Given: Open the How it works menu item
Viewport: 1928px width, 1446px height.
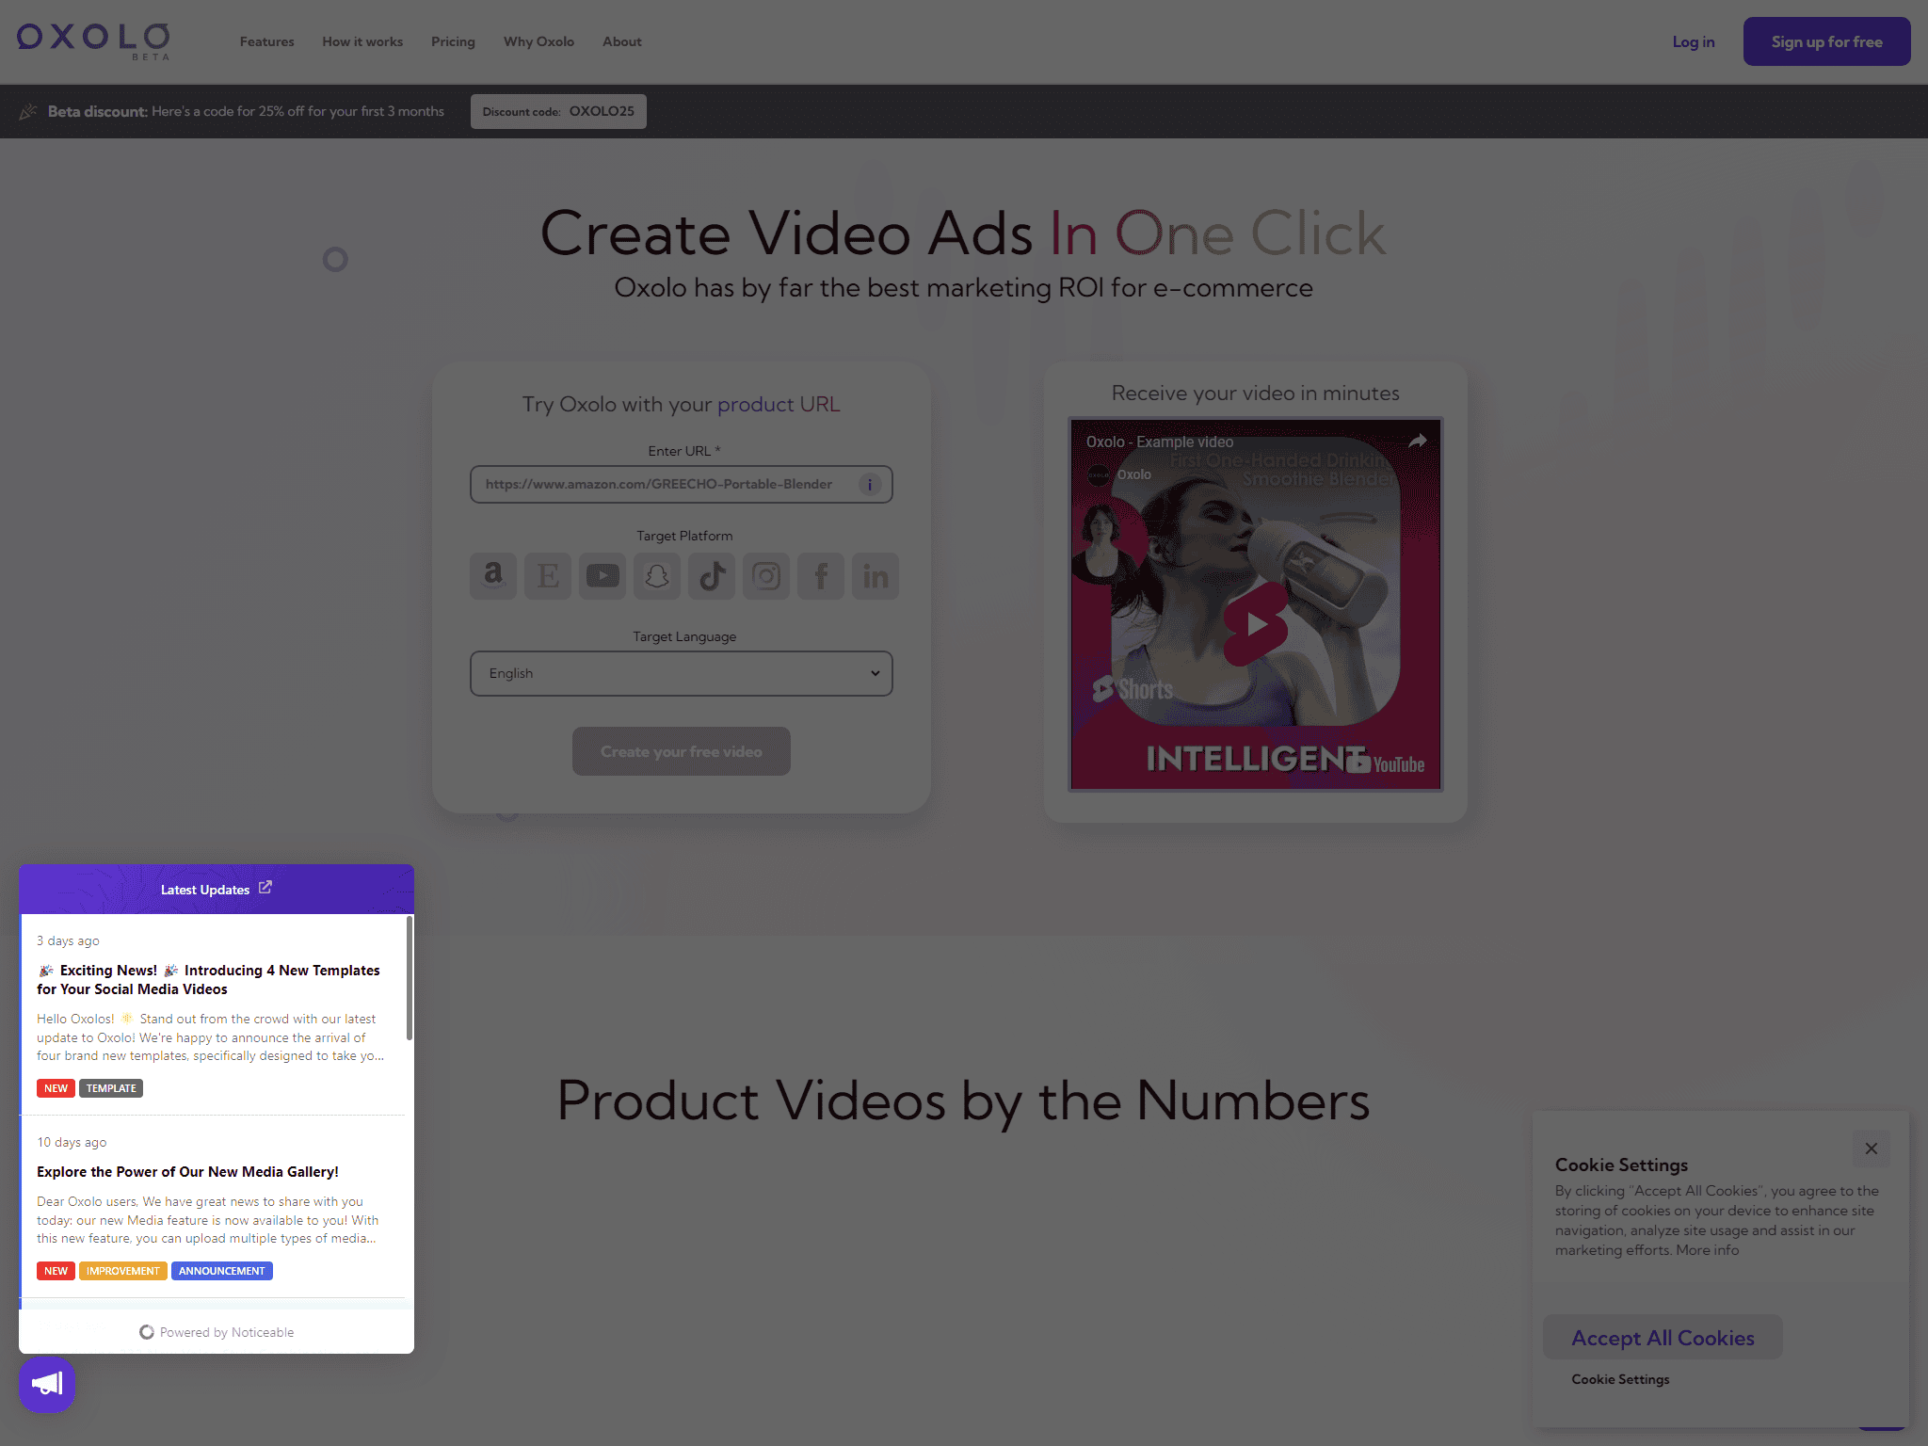Looking at the screenshot, I should (362, 41).
